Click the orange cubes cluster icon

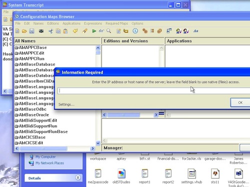(x=159, y=31)
